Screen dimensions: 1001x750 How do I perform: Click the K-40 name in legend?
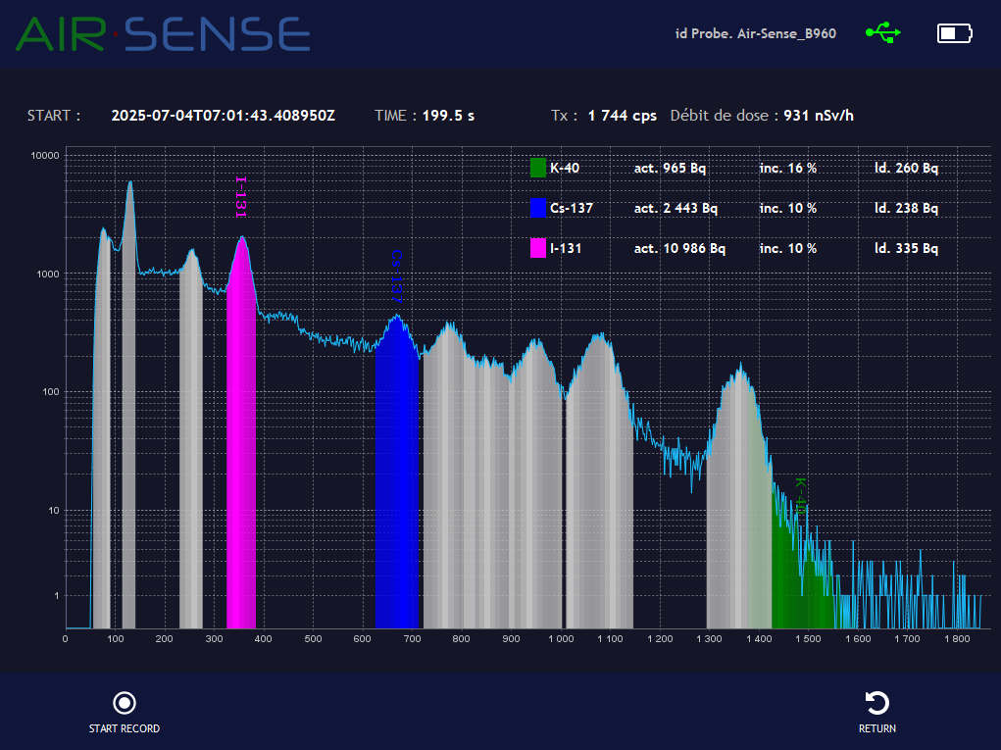point(565,168)
